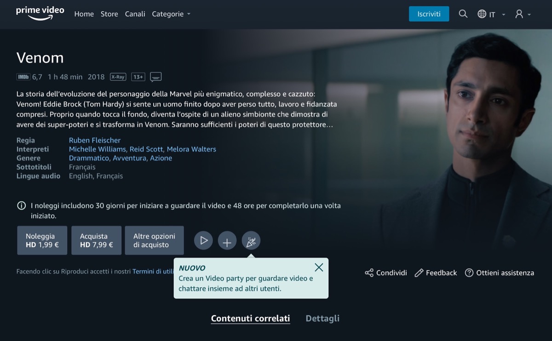Click the X-Ray badge

[118, 77]
